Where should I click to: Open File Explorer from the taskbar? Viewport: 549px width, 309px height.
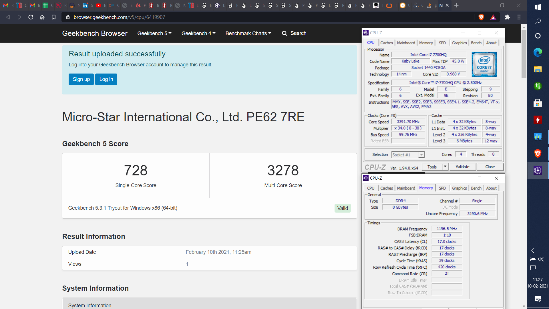pyautogui.click(x=538, y=69)
